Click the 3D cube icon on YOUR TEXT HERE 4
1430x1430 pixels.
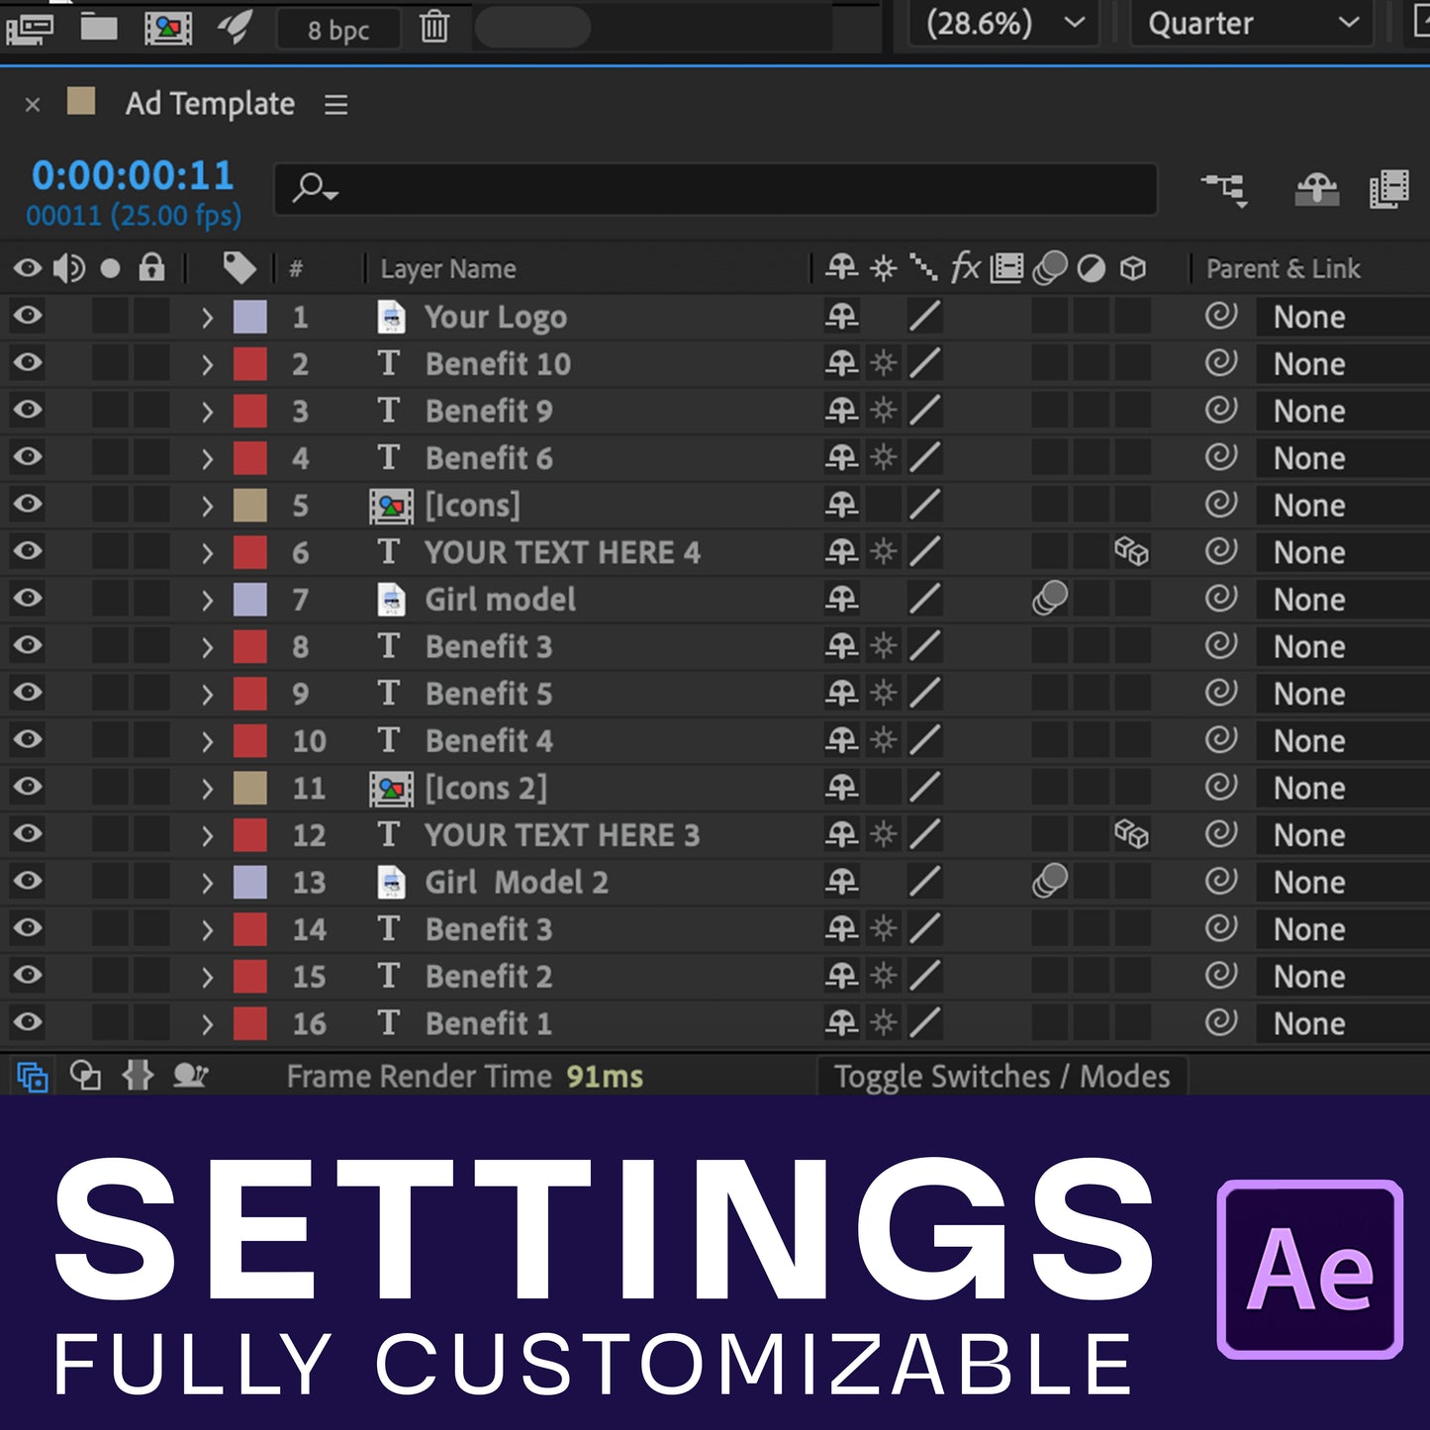1131,551
